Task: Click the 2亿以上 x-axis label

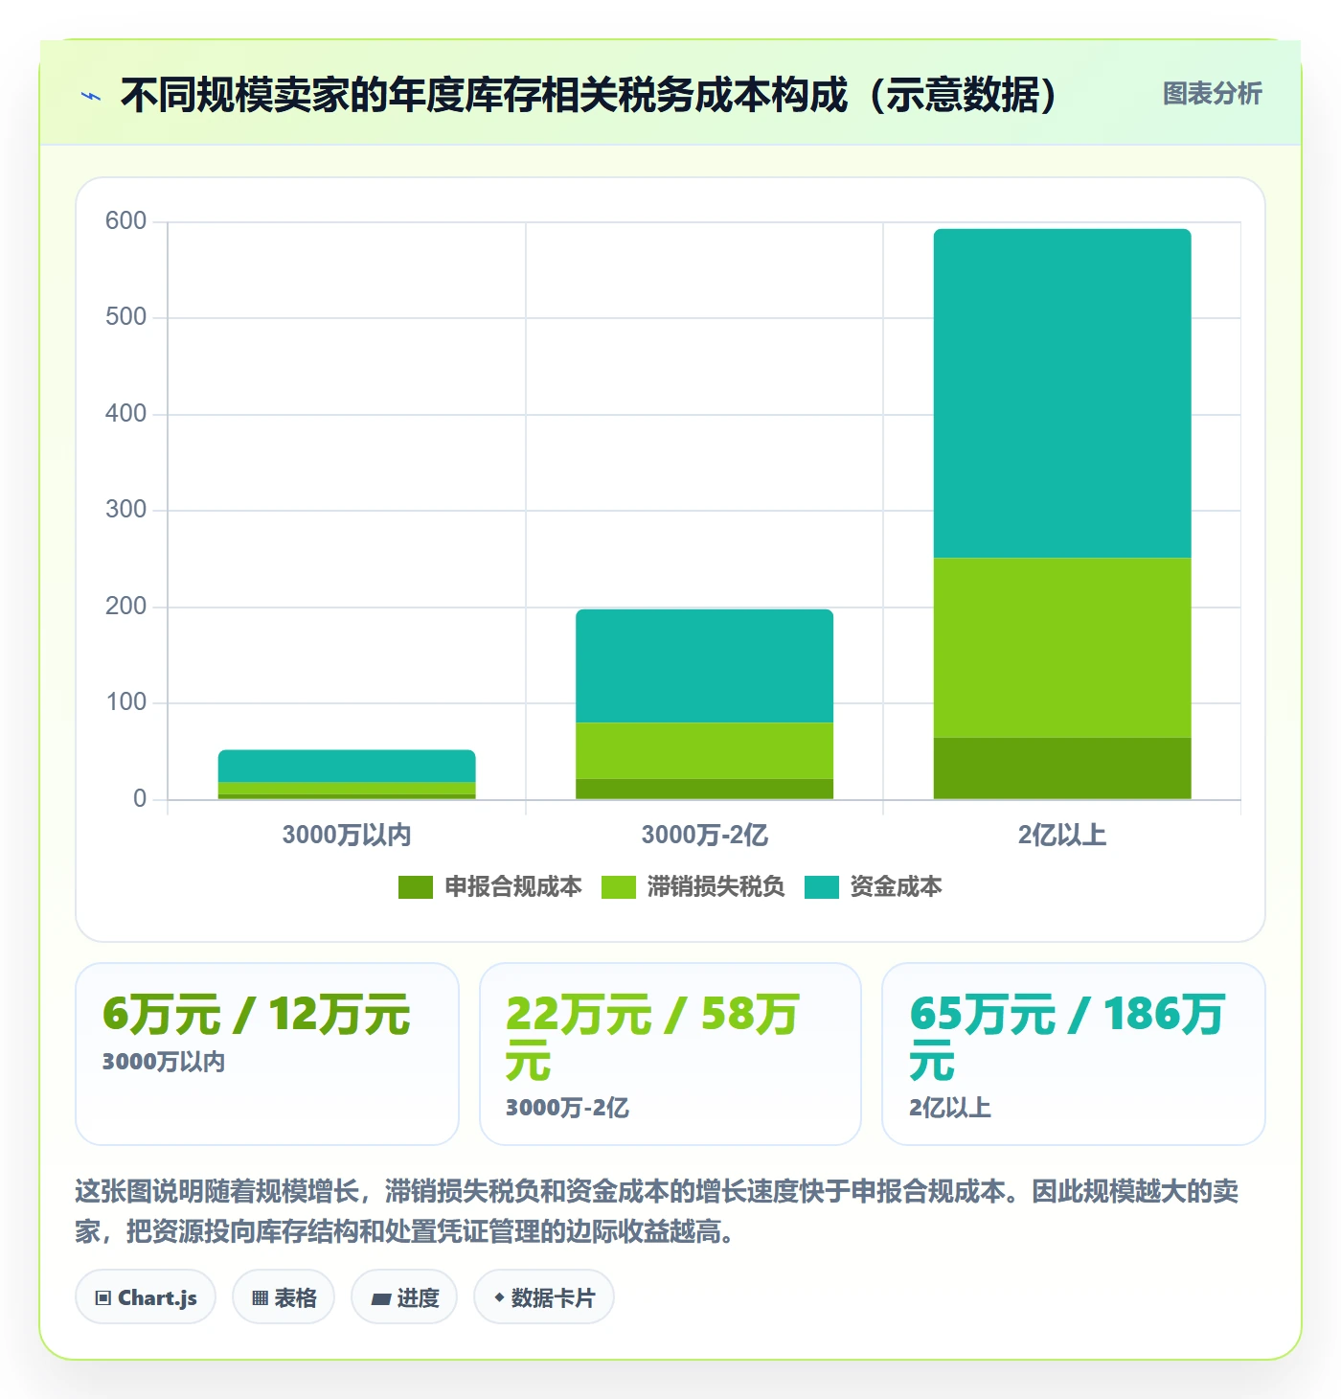Action: pos(1062,835)
